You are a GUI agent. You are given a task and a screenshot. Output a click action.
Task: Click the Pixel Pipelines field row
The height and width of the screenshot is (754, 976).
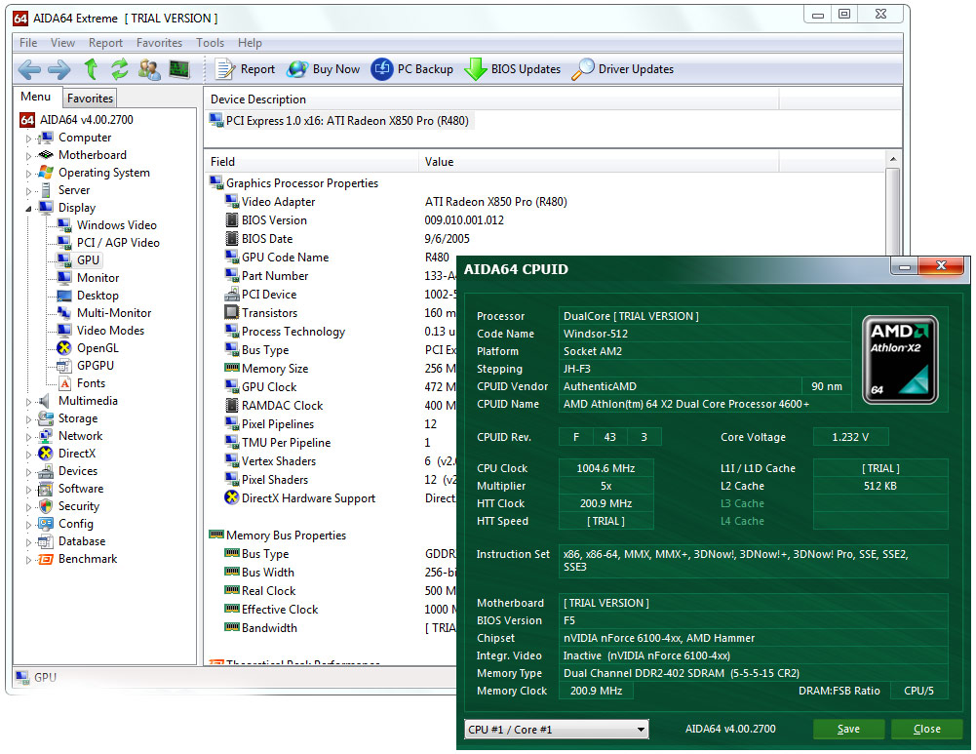tap(278, 424)
